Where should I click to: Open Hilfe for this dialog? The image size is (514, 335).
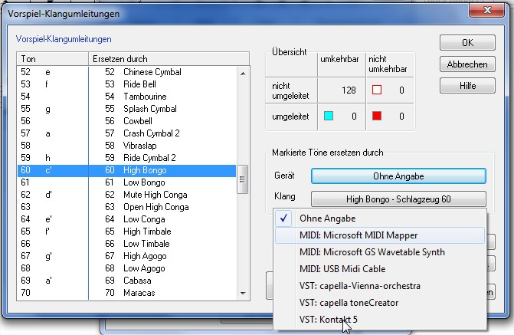tap(467, 86)
